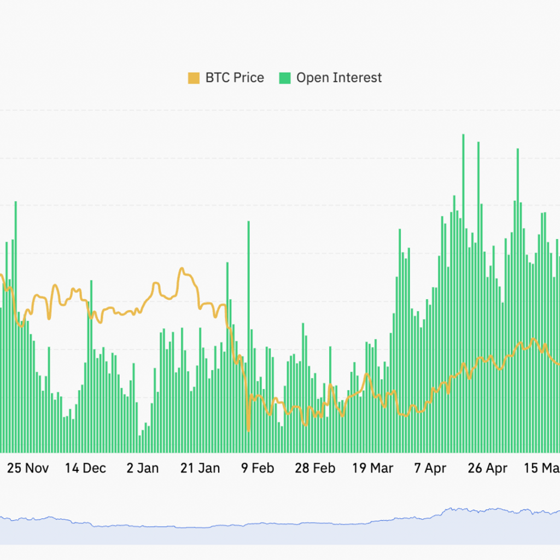Click the 2 Jan date label
560x560 pixels.
143,468
